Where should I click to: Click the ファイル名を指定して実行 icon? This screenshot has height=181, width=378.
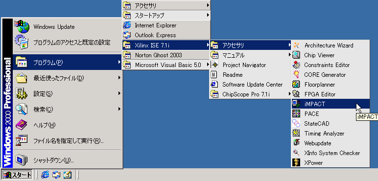point(22,140)
